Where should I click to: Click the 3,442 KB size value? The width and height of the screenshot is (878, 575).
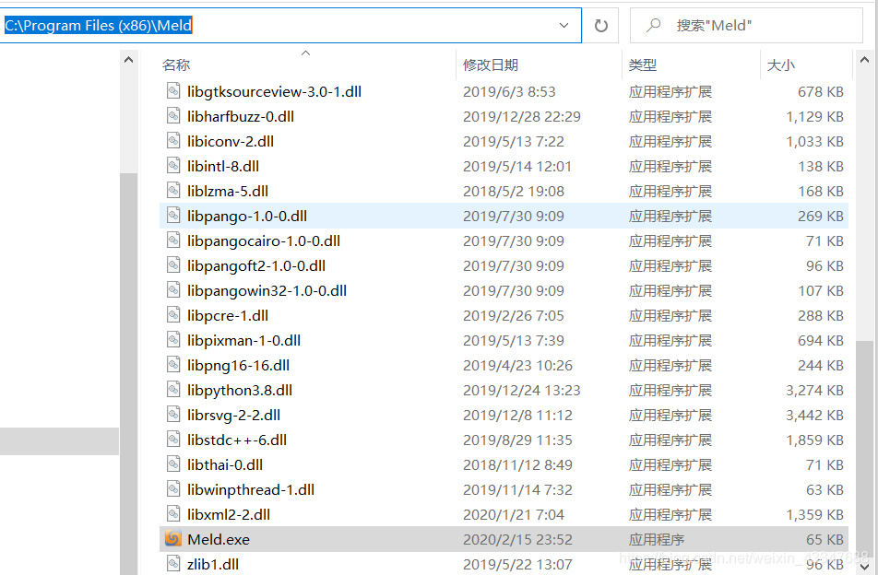click(814, 415)
